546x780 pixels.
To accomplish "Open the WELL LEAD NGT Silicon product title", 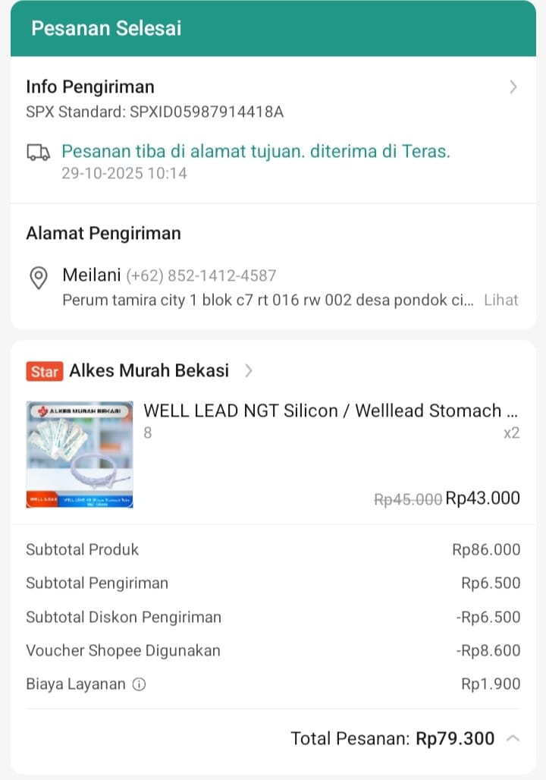I will click(331, 411).
